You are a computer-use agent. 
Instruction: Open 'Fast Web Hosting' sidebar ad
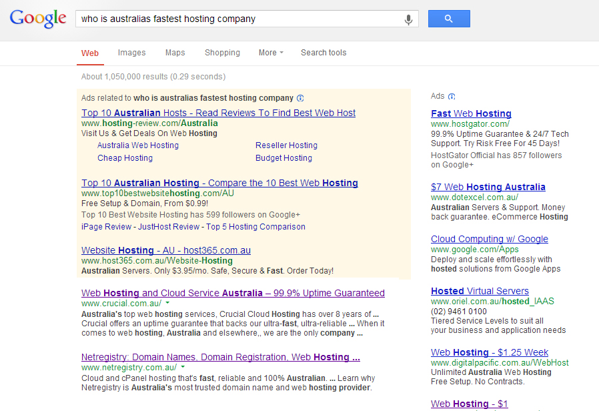pos(471,114)
